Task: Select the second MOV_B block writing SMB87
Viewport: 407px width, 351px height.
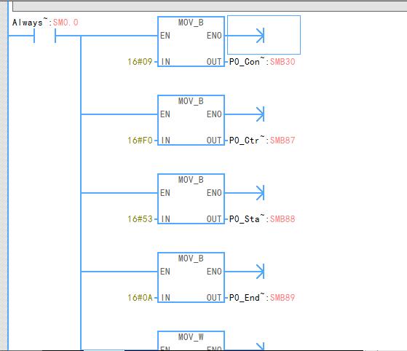Action: click(x=191, y=120)
